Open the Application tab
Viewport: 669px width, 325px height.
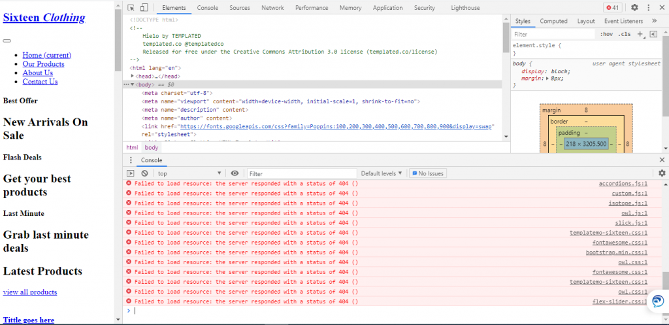[387, 8]
